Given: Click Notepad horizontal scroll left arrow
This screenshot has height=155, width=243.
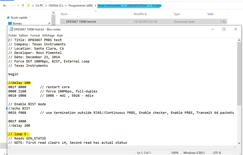Looking at the screenshot, I should point(9,147).
